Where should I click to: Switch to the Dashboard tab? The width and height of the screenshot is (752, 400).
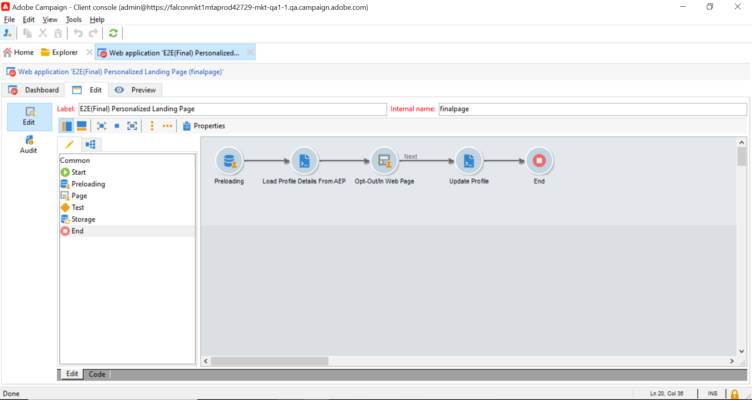pyautogui.click(x=34, y=90)
